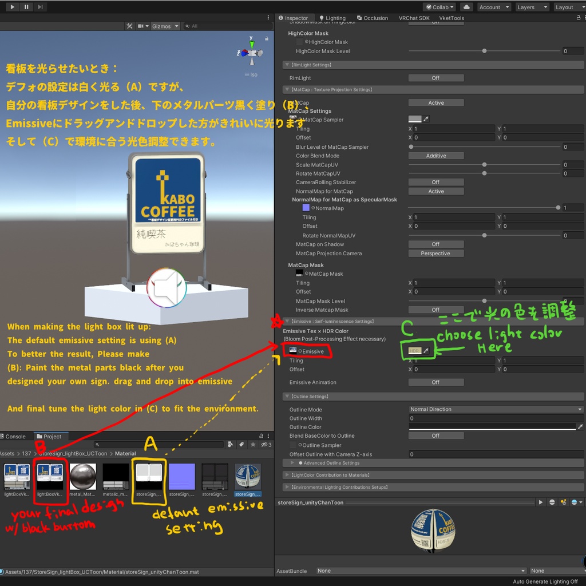Image resolution: width=586 pixels, height=586 pixels.
Task: Click the Outline Width input field
Action: tap(496, 418)
